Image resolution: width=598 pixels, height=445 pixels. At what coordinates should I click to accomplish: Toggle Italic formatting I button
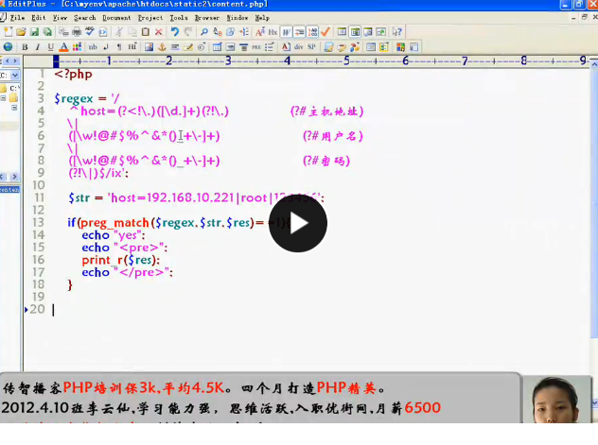pos(38,47)
